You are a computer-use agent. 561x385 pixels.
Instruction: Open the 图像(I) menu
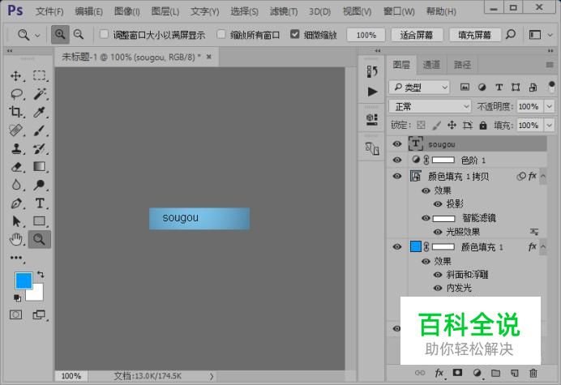[x=126, y=11]
